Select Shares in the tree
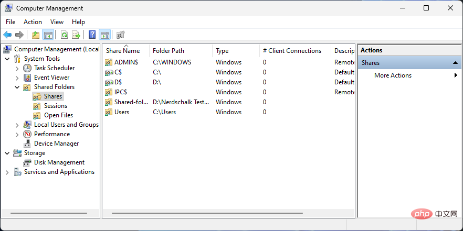The height and width of the screenshot is (231, 463). pyautogui.click(x=53, y=96)
